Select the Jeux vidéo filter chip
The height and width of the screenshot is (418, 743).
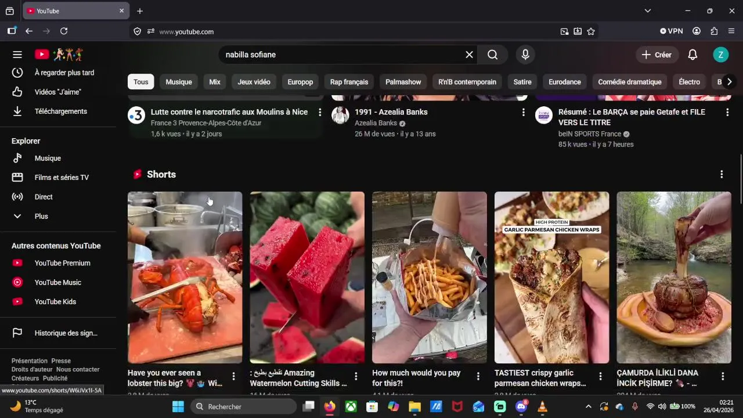tap(254, 82)
